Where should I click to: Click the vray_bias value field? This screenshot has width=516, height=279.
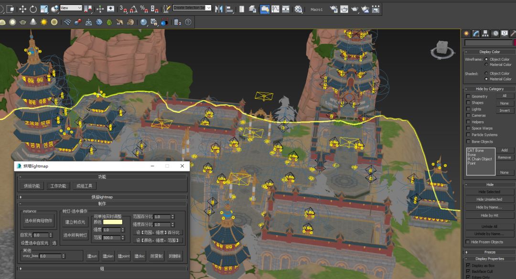coord(51,257)
